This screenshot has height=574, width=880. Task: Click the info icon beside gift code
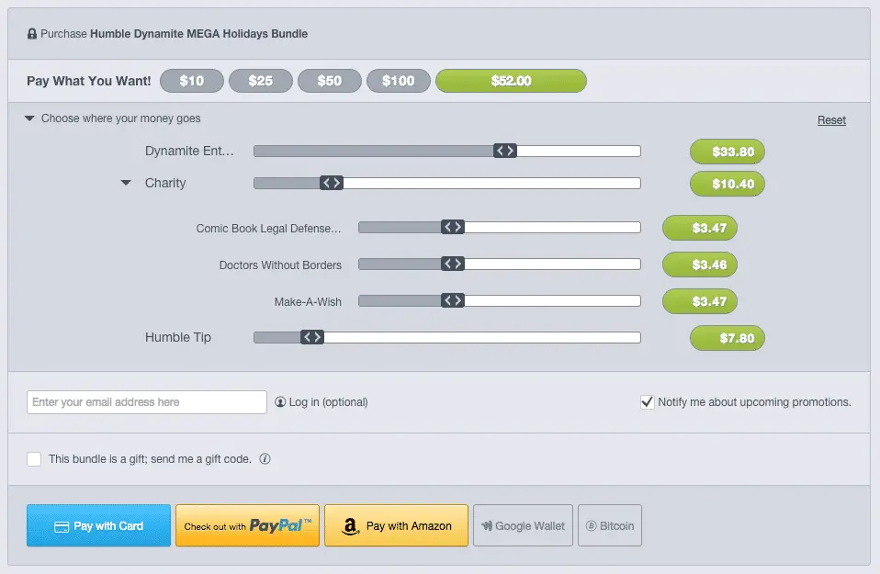(265, 459)
